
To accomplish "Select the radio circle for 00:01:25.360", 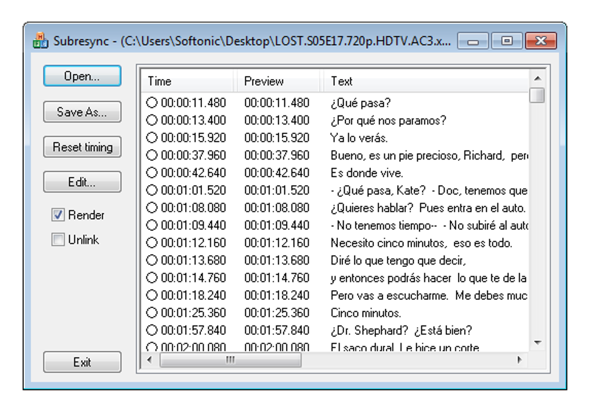I will click(152, 313).
